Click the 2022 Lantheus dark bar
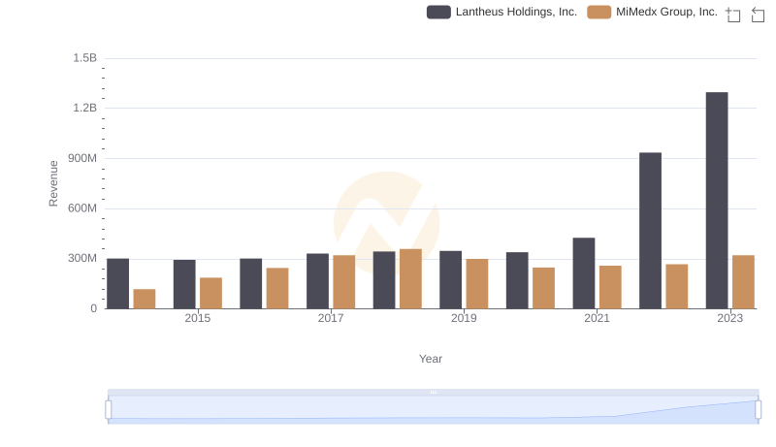776x447 pixels. click(650, 231)
